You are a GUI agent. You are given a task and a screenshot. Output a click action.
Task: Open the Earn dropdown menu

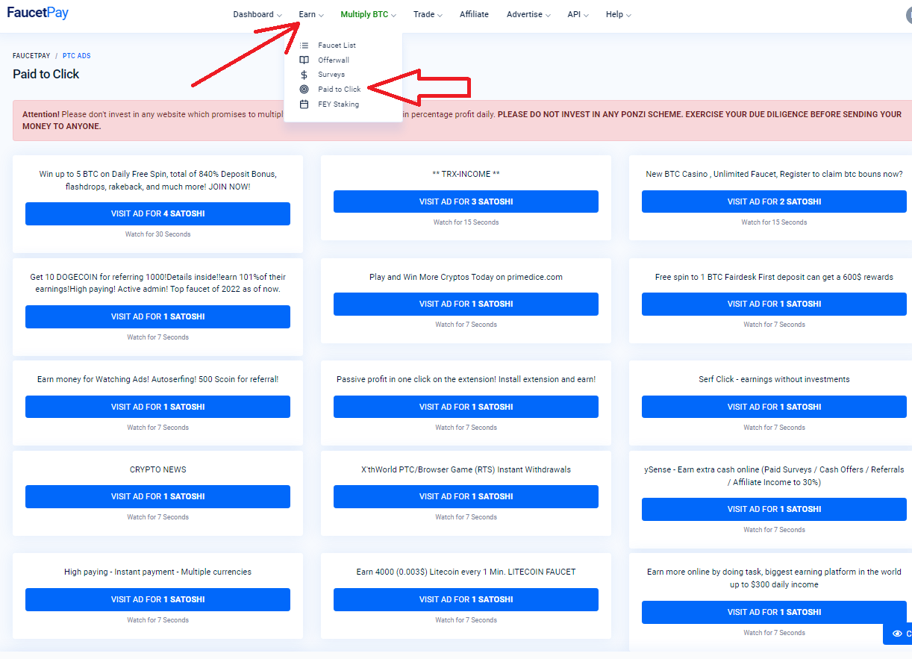click(311, 14)
